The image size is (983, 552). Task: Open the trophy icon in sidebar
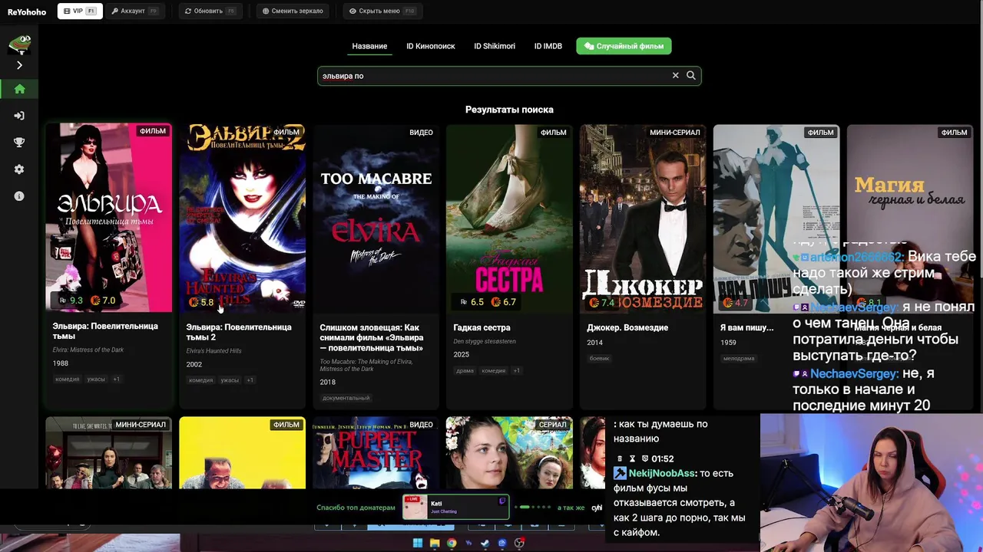click(x=19, y=143)
